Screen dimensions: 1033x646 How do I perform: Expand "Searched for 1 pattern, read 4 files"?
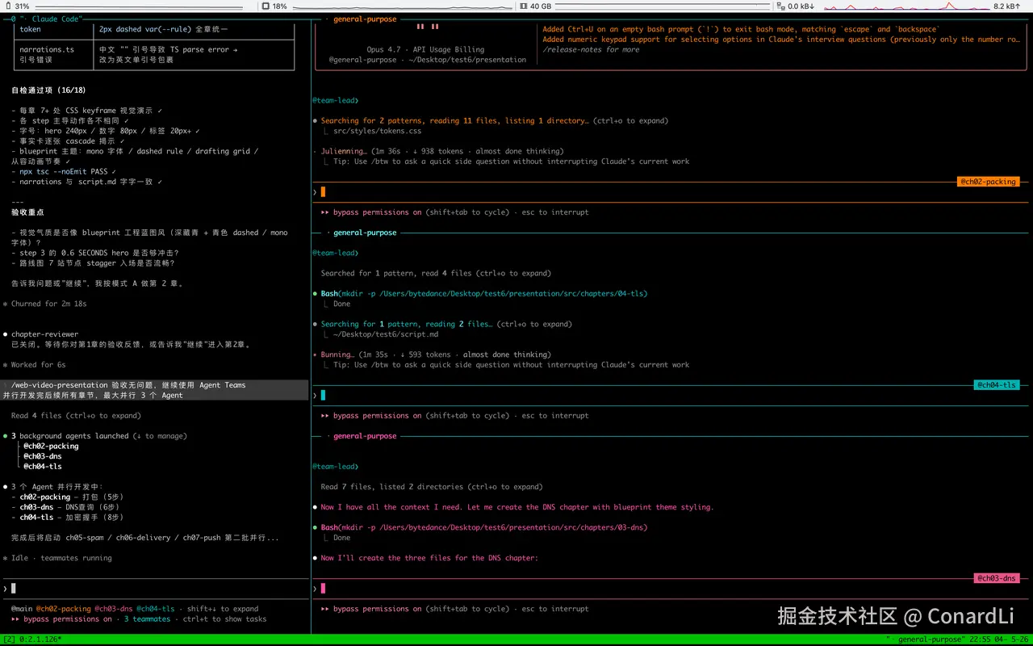click(x=436, y=273)
